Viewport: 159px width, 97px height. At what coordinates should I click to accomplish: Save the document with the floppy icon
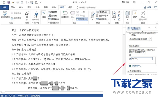[x=9, y=2]
